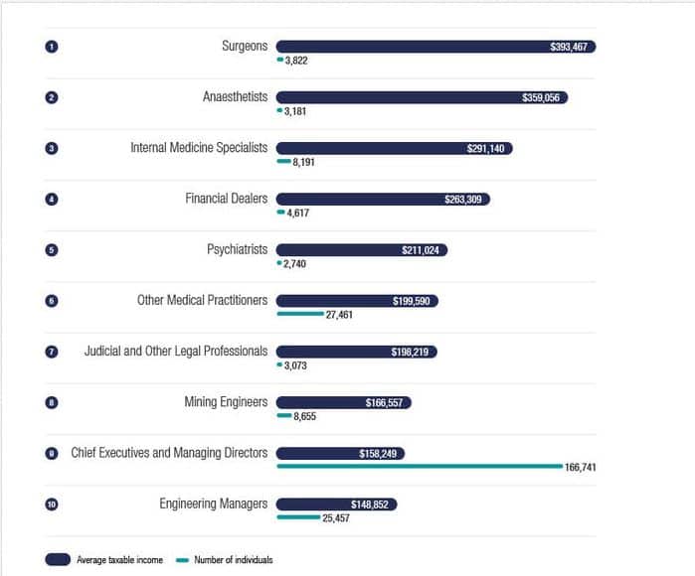Select the Anaesthetists $359,056 bar
The height and width of the screenshot is (576, 695).
point(422,97)
